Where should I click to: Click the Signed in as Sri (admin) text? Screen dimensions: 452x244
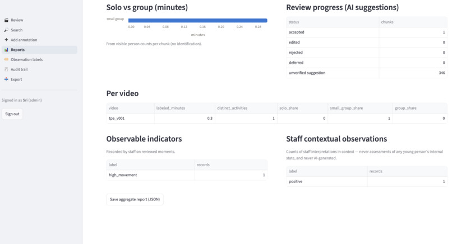[x=22, y=100]
